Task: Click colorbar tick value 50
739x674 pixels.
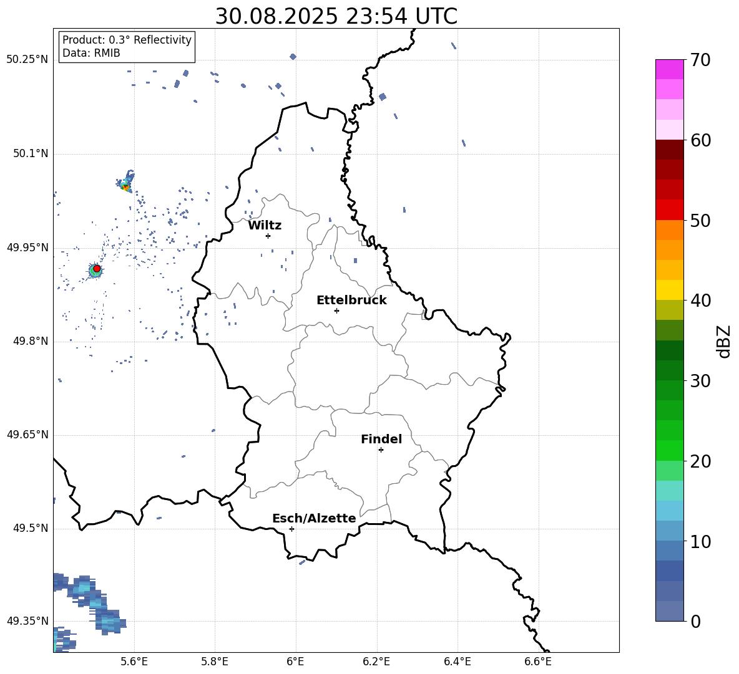Action: coord(700,221)
